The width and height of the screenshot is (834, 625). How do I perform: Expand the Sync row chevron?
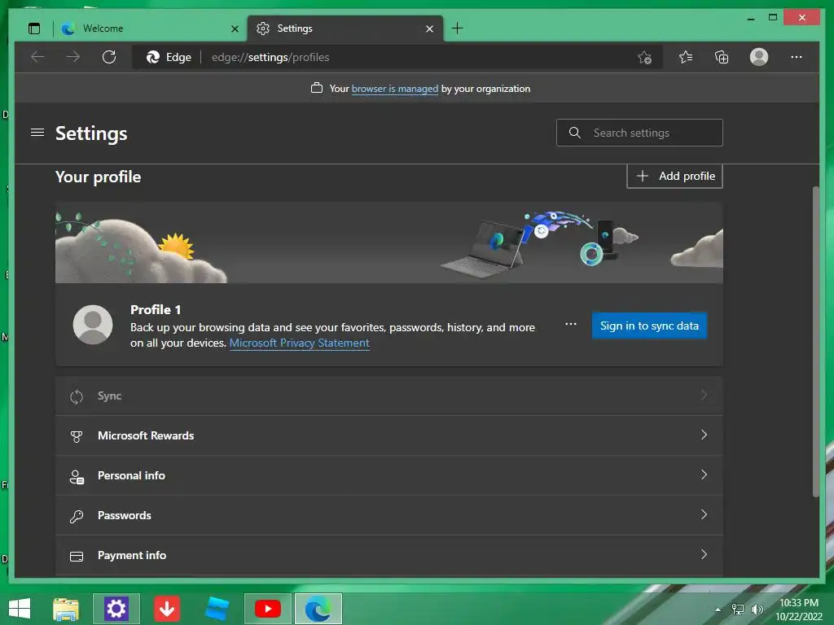[704, 395]
